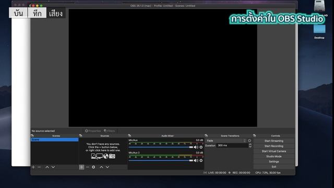Click the Mic/Aux 2 volume slider
This screenshot has height=188, width=334.
point(161,160)
